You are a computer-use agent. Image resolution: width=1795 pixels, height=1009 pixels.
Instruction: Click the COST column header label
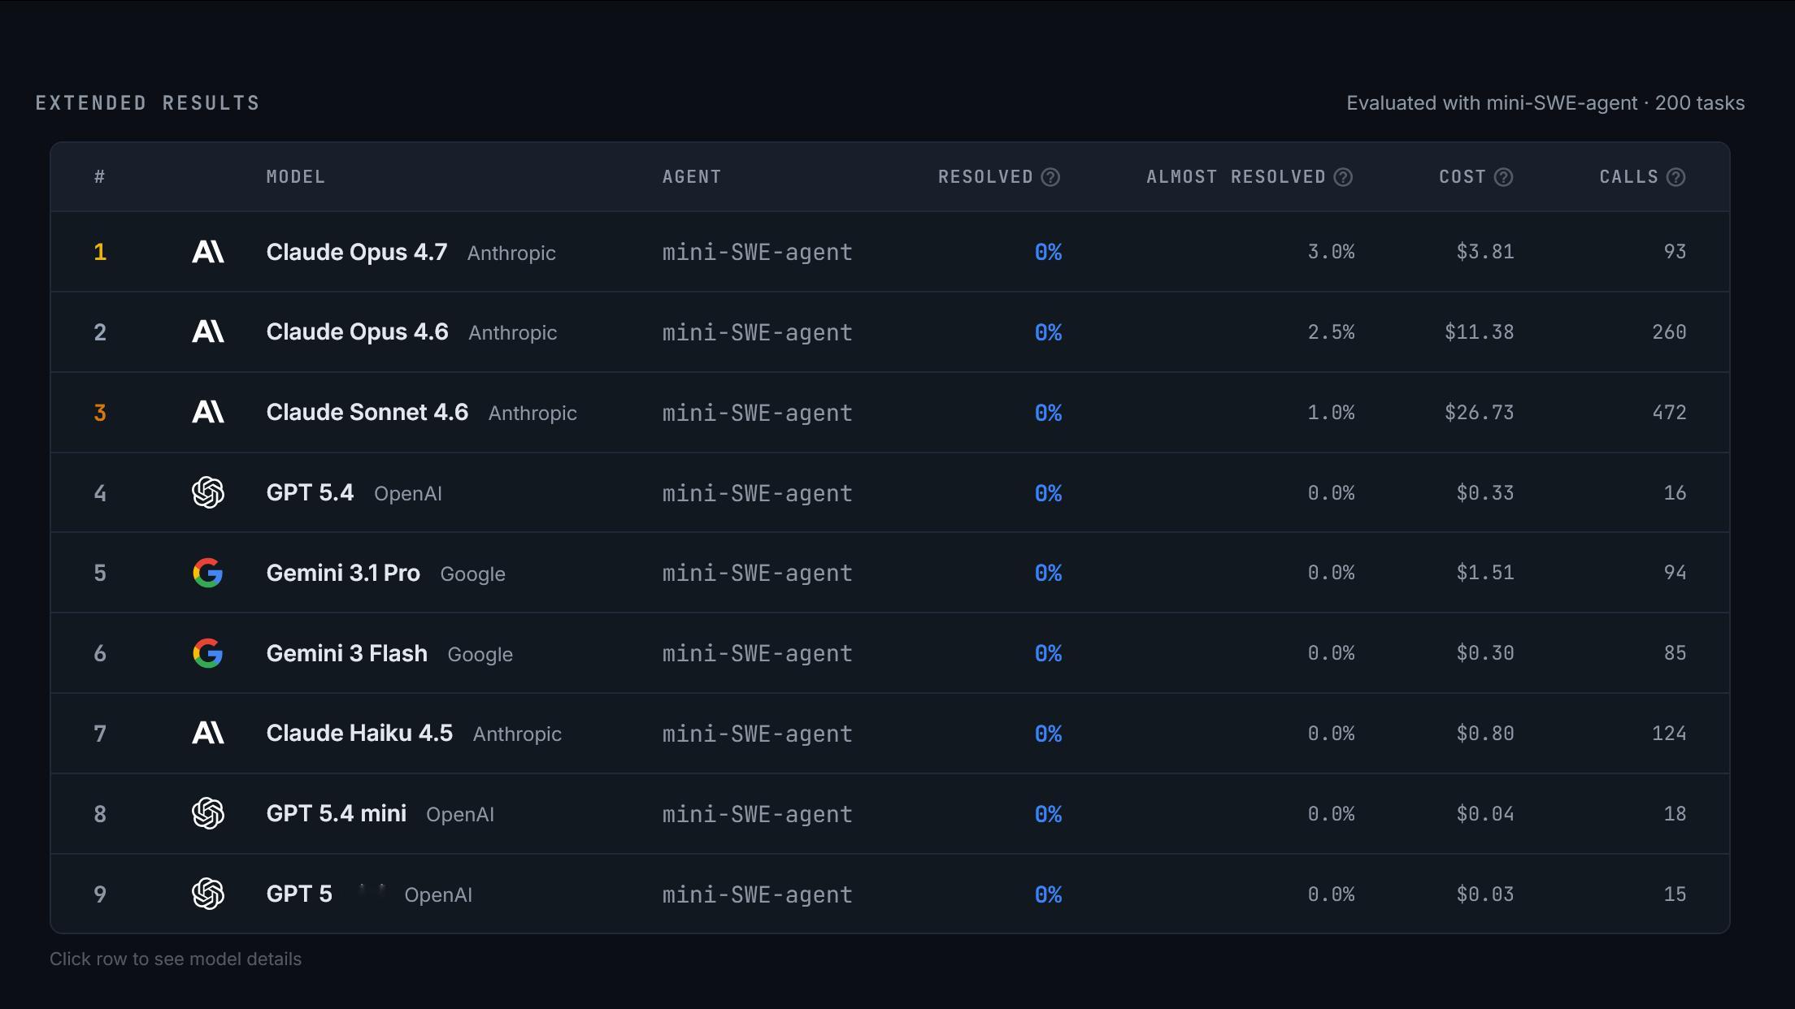pos(1463,177)
